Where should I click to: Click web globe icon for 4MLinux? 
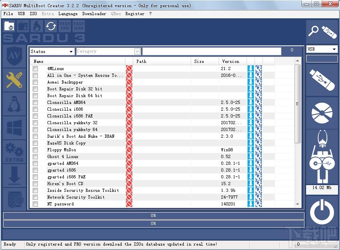pyautogui.click(x=258, y=68)
